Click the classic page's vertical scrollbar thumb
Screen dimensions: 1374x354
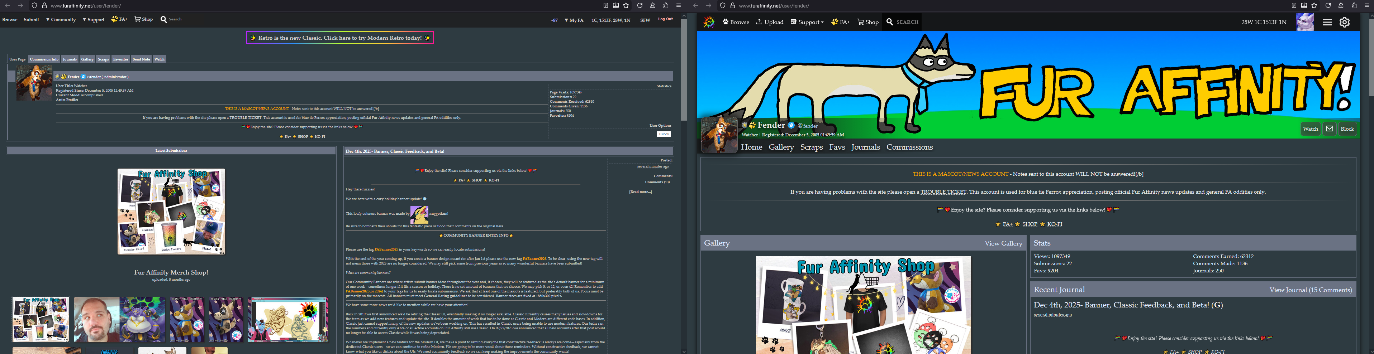click(684, 70)
